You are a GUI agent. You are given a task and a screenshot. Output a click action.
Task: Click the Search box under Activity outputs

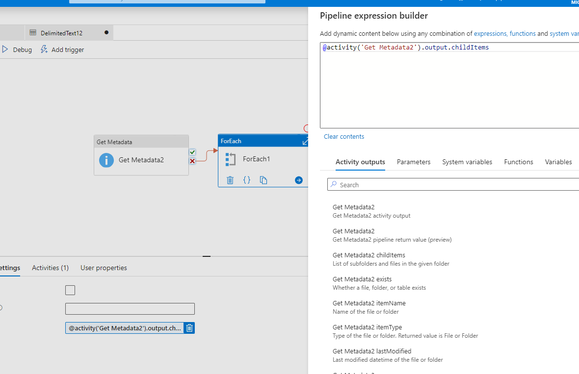click(453, 184)
